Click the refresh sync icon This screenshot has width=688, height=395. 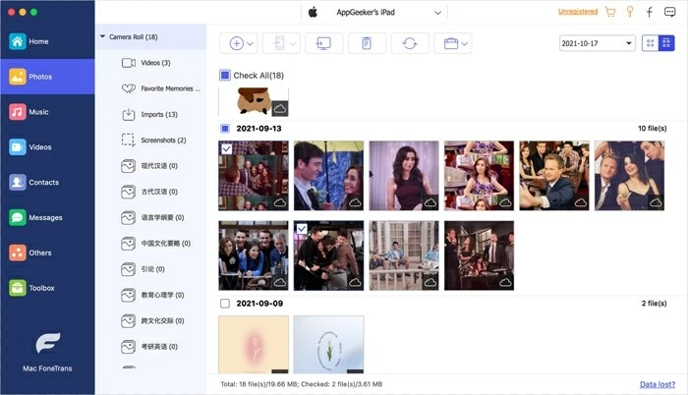409,43
